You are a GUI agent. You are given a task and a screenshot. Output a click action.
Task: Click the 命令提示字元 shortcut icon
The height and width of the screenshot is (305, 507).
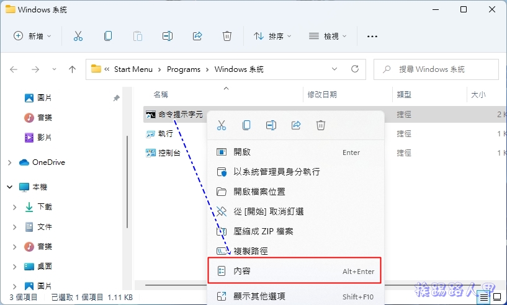pos(151,114)
